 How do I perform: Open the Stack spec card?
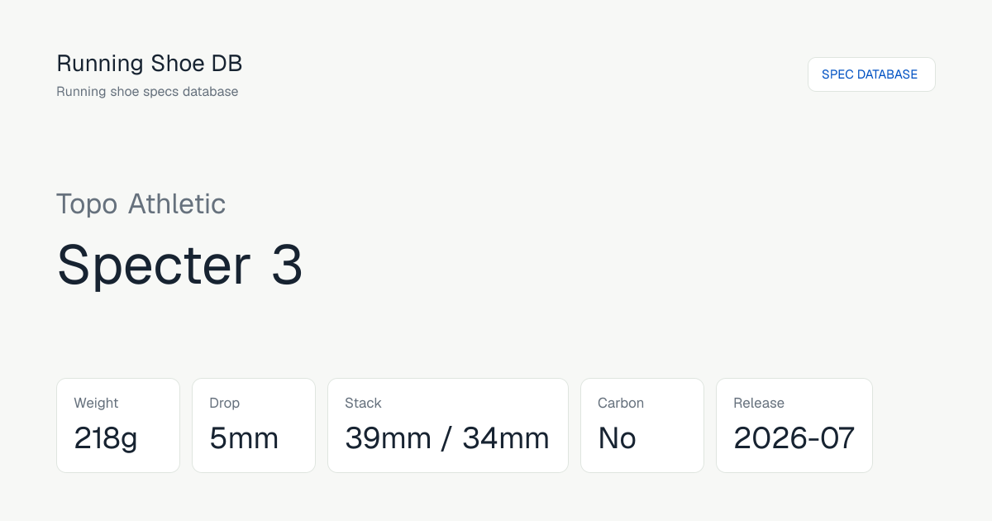[448, 425]
